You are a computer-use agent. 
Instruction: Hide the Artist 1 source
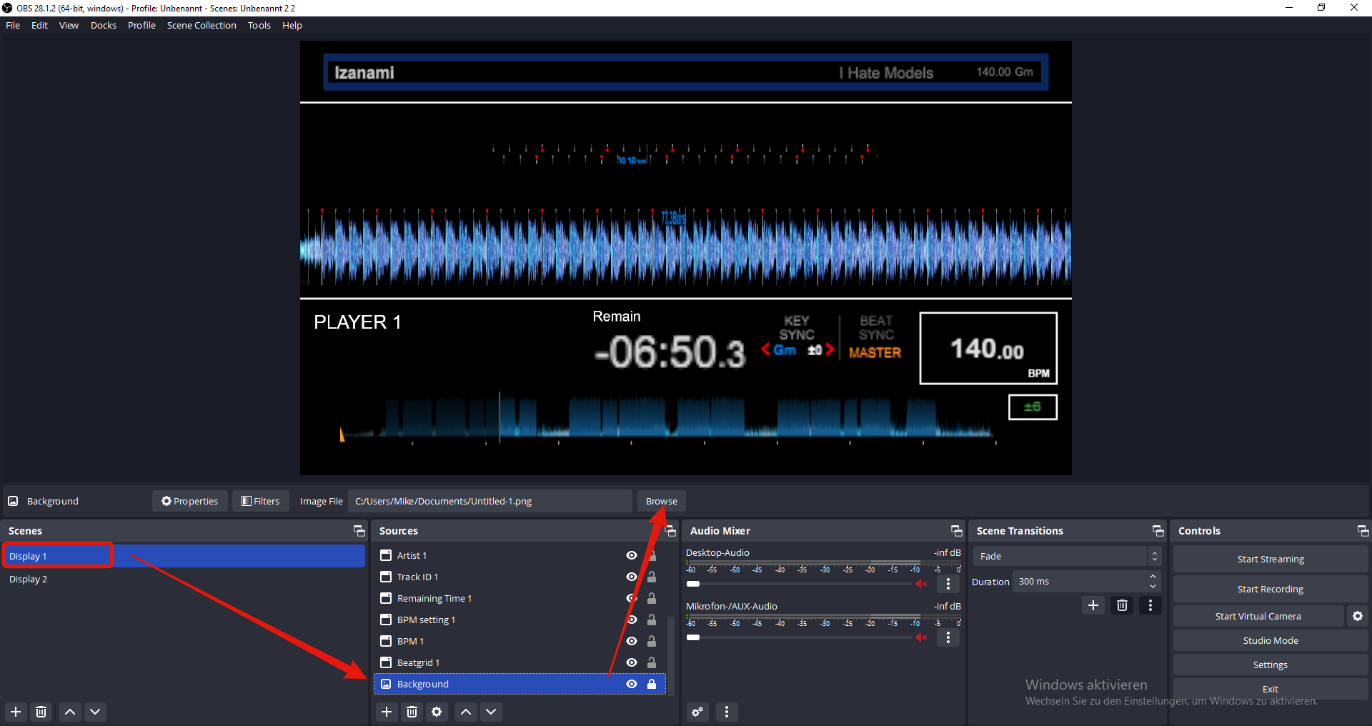pos(632,555)
